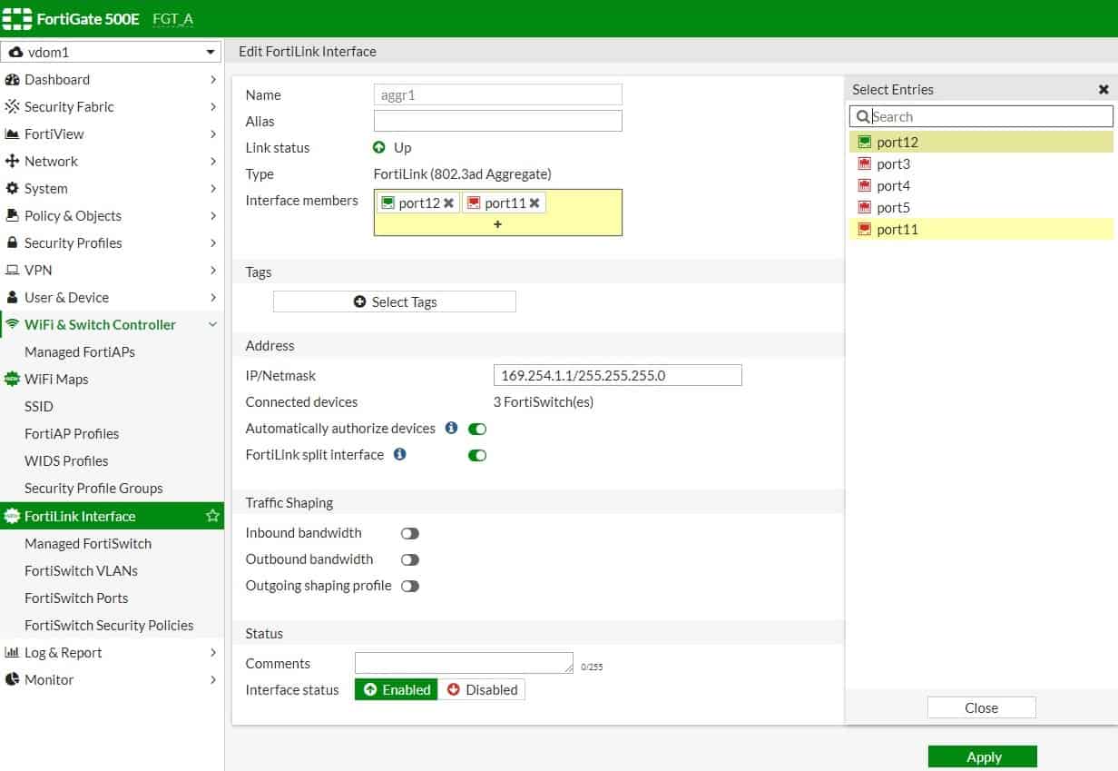
Task: Remove port11 from interface members
Action: [x=534, y=203]
